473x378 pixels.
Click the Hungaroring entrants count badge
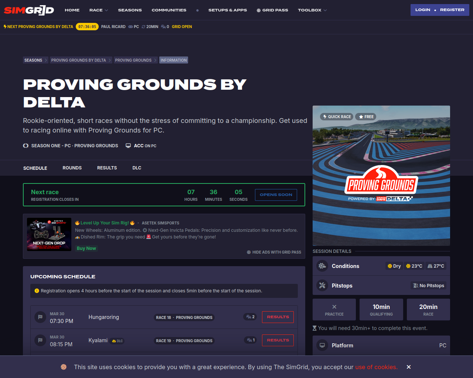[x=250, y=317]
